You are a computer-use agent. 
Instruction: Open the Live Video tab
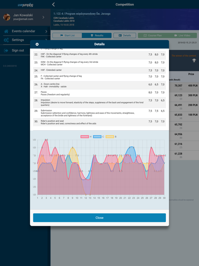182,35
